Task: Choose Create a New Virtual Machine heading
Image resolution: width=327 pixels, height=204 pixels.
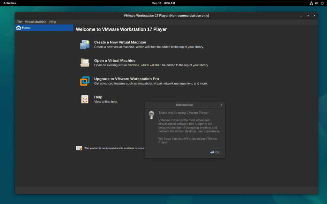Action: coord(120,42)
